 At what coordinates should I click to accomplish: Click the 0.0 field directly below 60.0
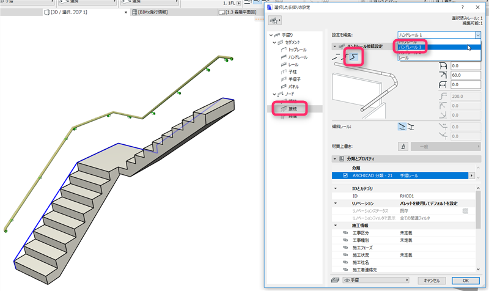tap(466, 84)
